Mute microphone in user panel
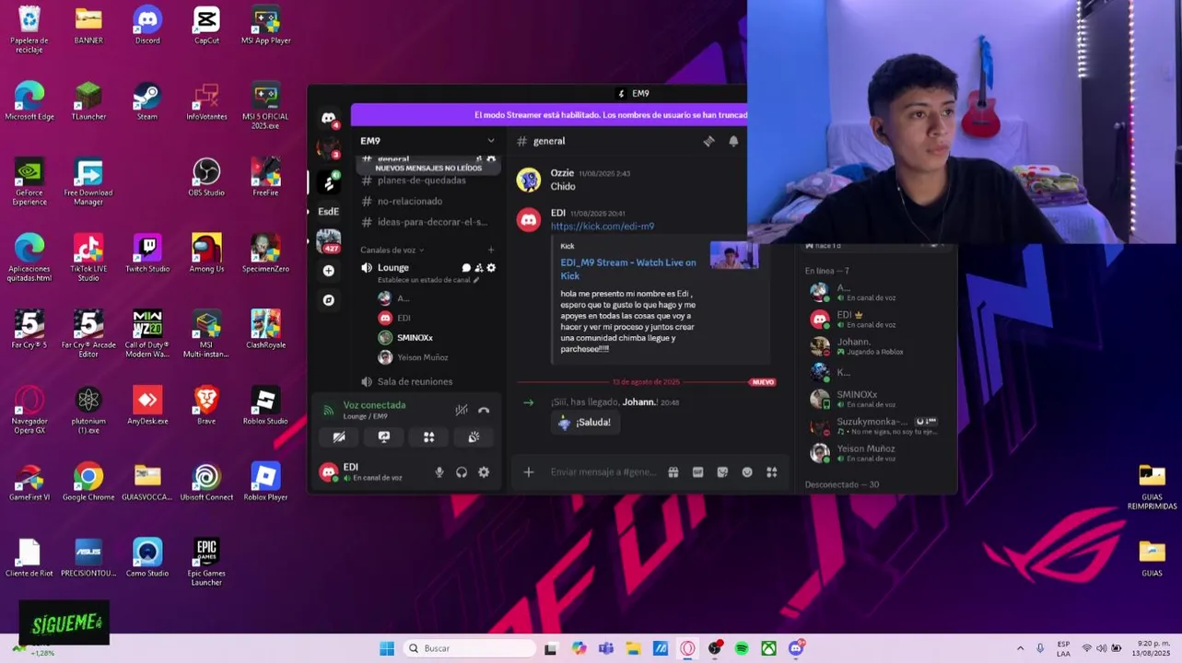This screenshot has width=1182, height=663. 439,472
